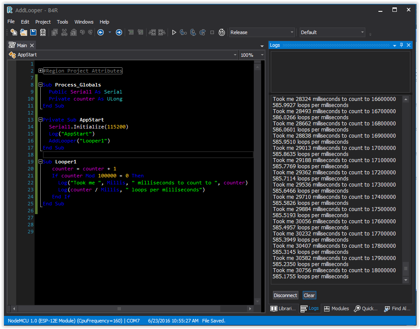Click the 'File Saved.' status text
Screen dimensions: 420x329
click(x=214, y=321)
